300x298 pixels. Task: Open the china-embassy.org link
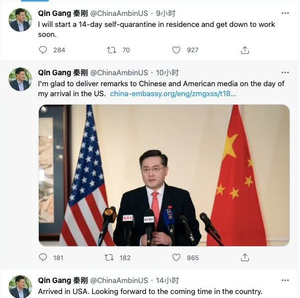(173, 94)
